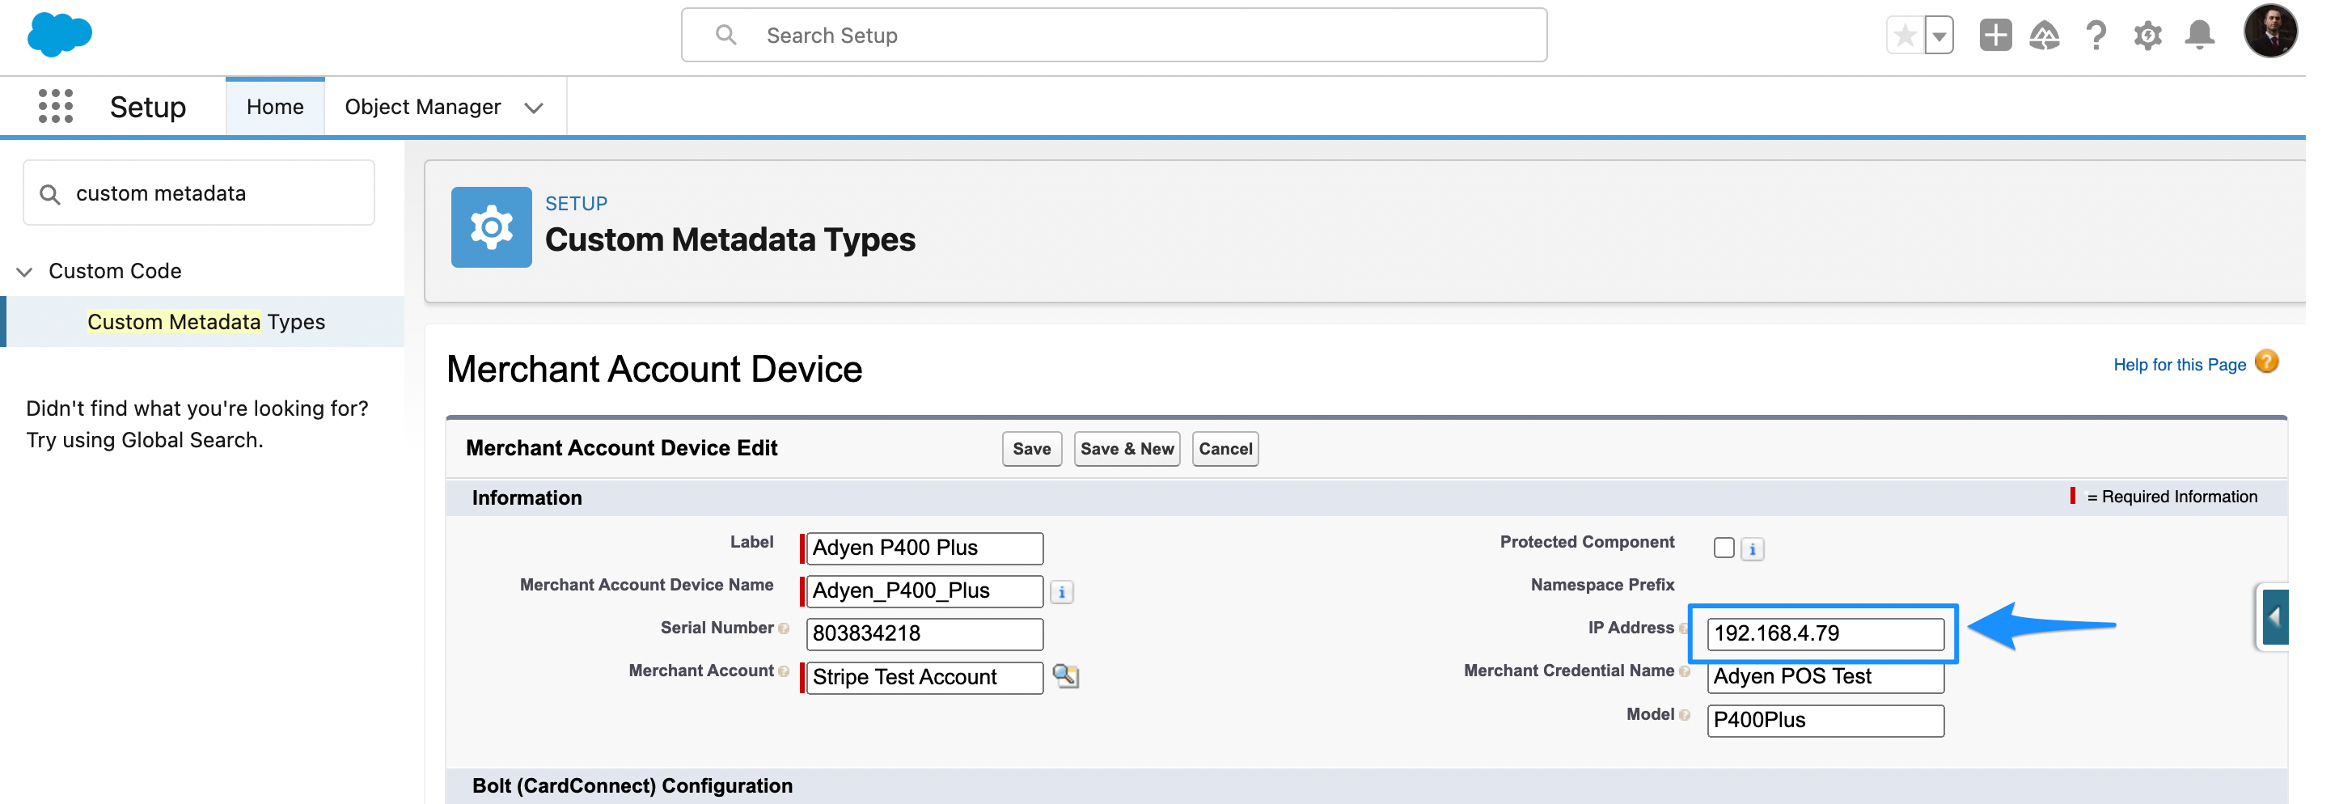Click into the IP Address field
Image resolution: width=2339 pixels, height=804 pixels.
[1824, 633]
